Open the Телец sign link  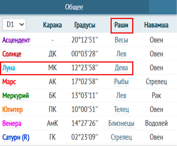click(121, 109)
